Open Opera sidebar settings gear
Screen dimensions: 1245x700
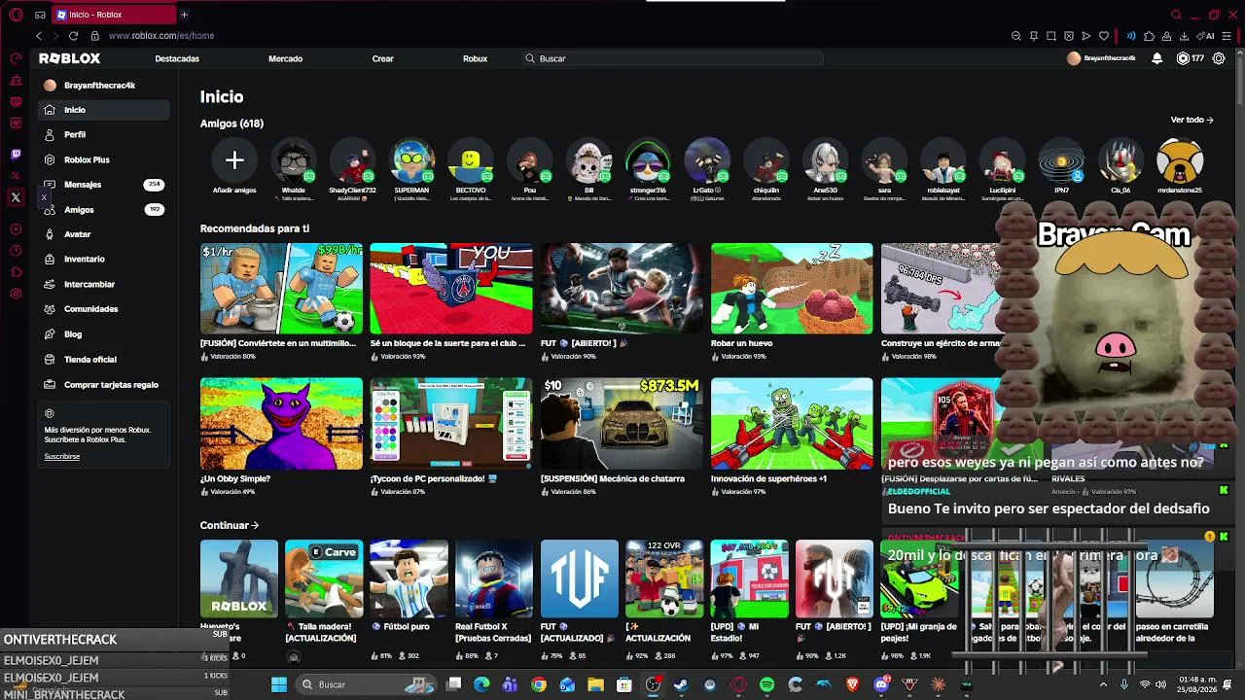(16, 294)
